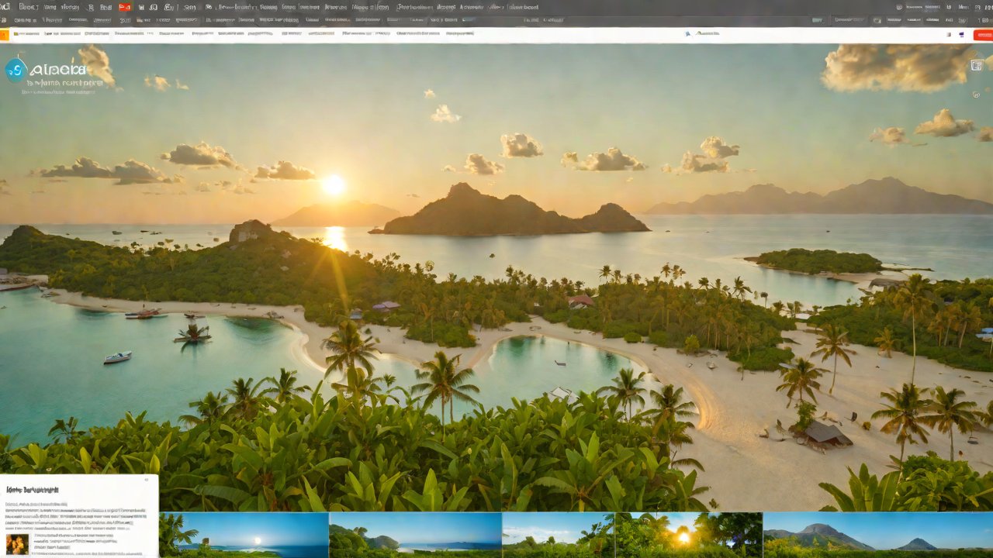The image size is (993, 558).
Task: Click the square panel icon below the red button
Action: [x=977, y=66]
